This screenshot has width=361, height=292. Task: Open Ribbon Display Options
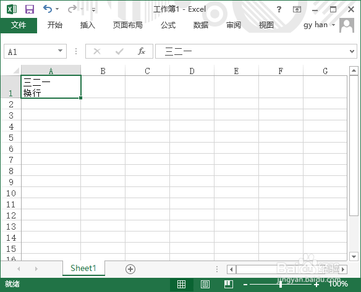click(x=297, y=9)
